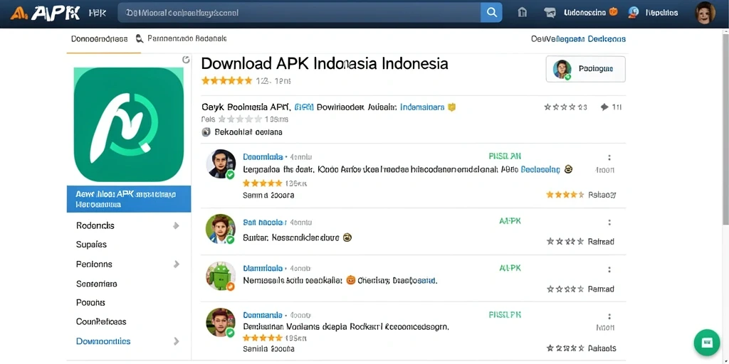The width and height of the screenshot is (729, 364).
Task: Open the blue Dovnooondiics link
Action: [103, 341]
